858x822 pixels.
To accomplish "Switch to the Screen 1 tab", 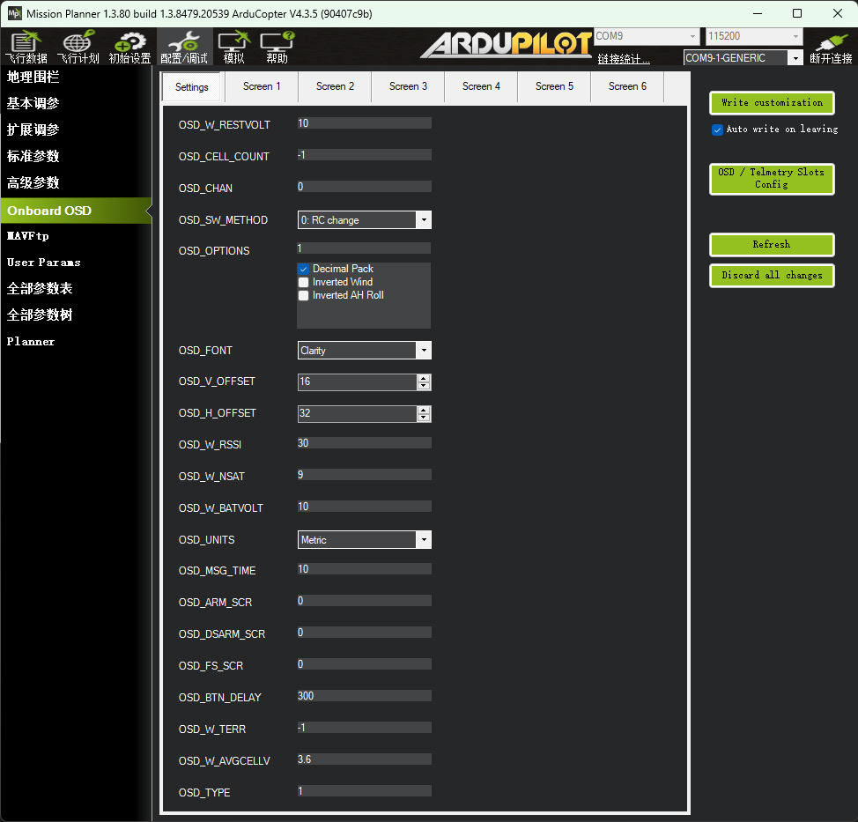I will [262, 86].
